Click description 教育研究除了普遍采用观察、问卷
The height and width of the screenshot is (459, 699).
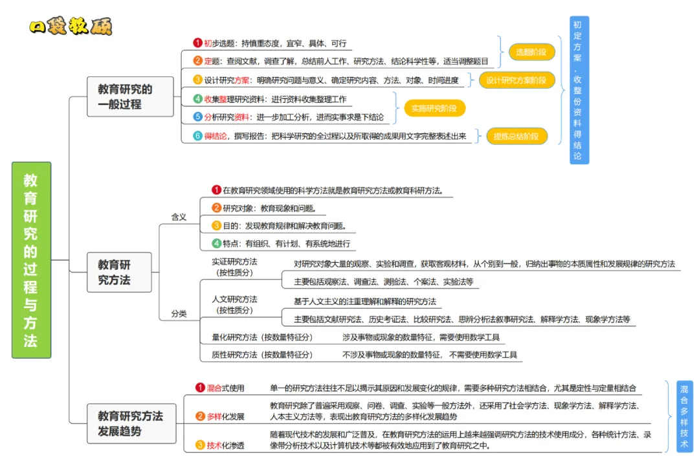point(456,411)
